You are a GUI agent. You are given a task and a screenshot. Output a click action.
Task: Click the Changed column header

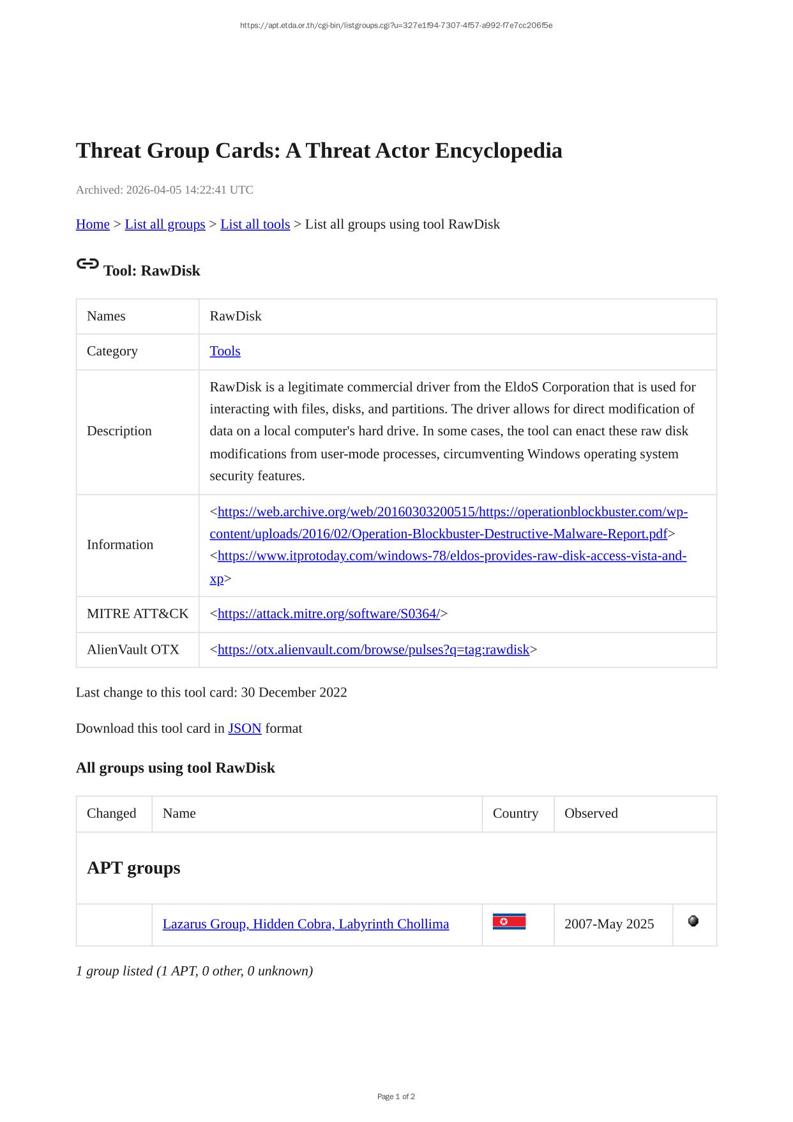[x=112, y=813]
